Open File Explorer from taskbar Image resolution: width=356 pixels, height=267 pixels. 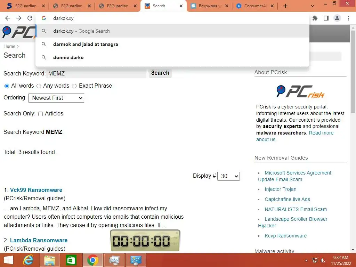(x=49, y=260)
